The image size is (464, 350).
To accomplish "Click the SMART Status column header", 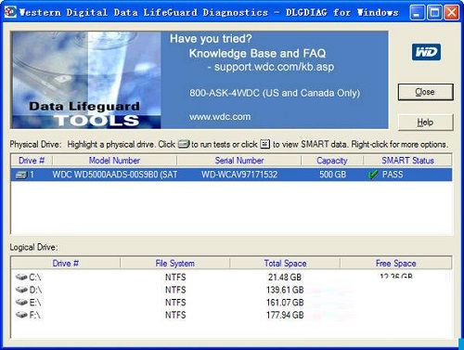I will coord(407,161).
